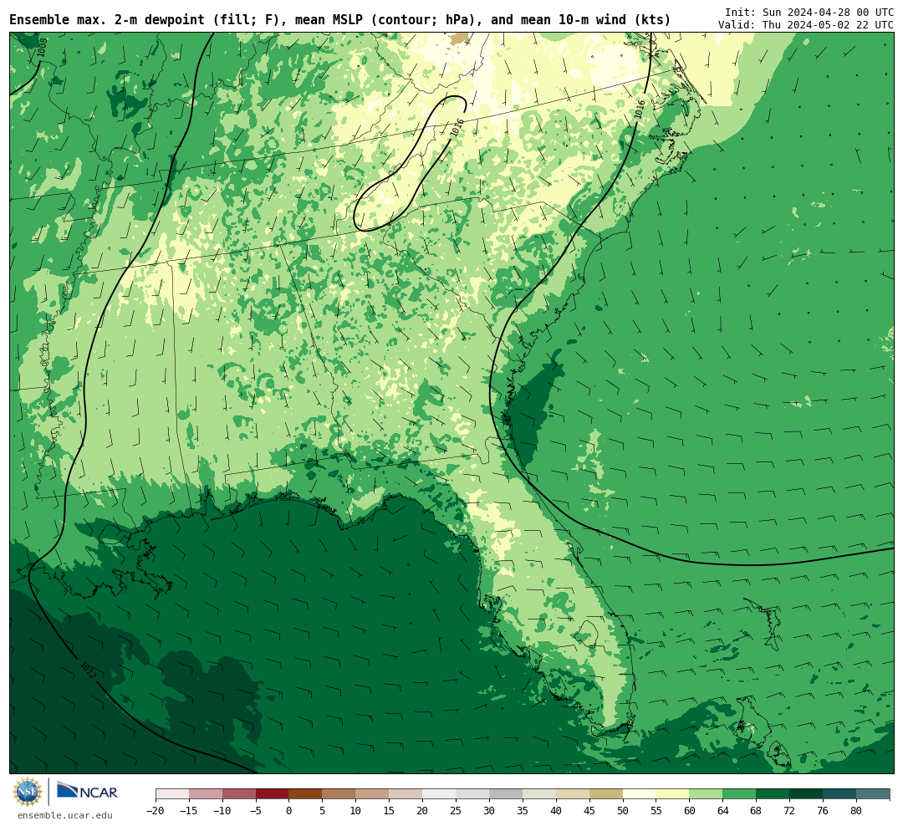Select the 76 to 80 teal swatch
The width and height of the screenshot is (903, 826).
pyautogui.click(x=839, y=793)
